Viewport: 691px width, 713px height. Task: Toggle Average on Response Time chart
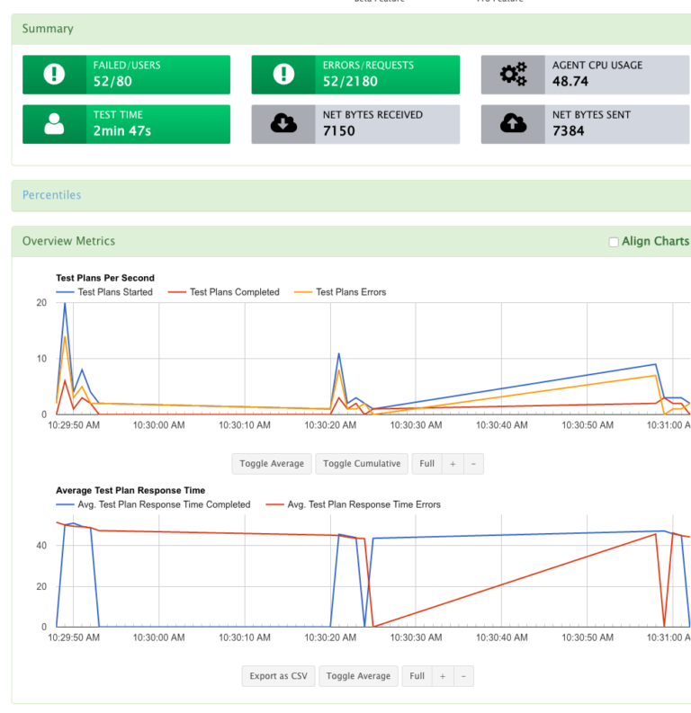point(358,676)
